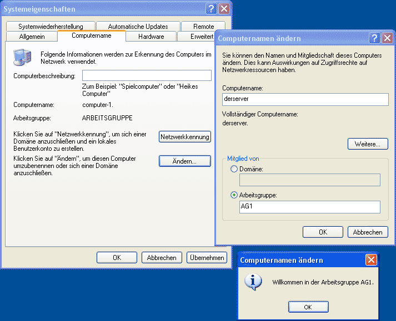Close the Systemeigenschaften window
The image size is (396, 321).
pos(224,9)
